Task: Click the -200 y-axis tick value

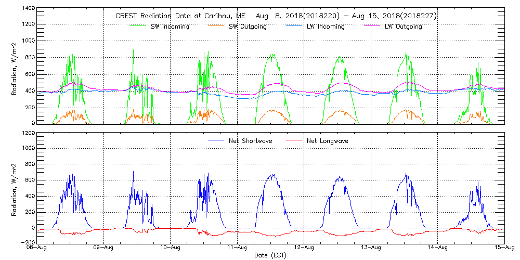Action: tap(26, 242)
